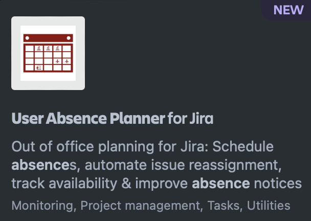Image resolution: width=311 pixels, height=221 pixels.
Task: Click the right airplane icon in the calendar
Action: (x=66, y=61)
